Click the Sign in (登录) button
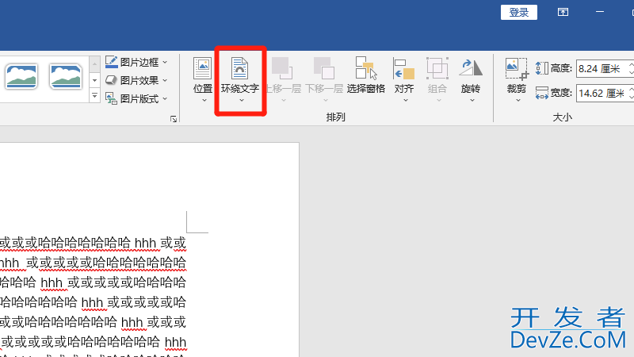634x357 pixels. click(519, 12)
